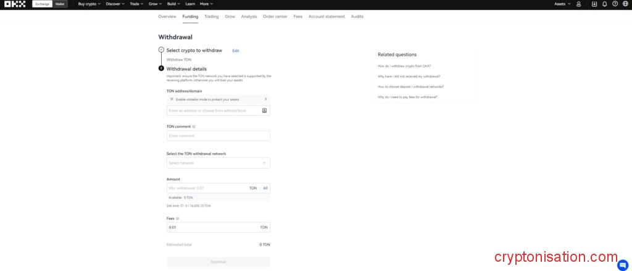The height and width of the screenshot is (271, 632).
Task: Click the OKX logo in header
Action: [15, 4]
